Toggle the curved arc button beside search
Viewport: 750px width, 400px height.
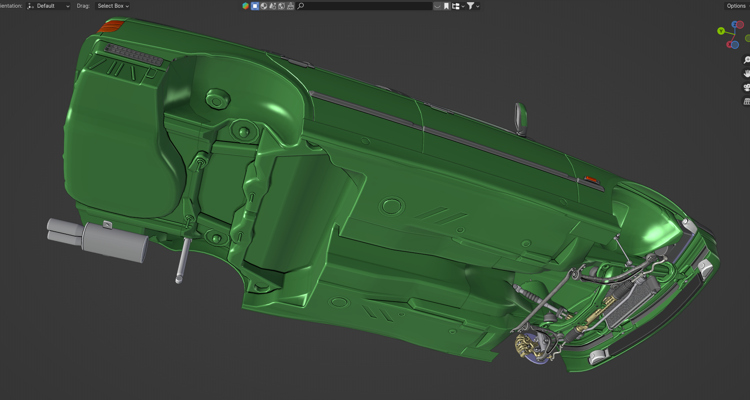pyautogui.click(x=437, y=6)
